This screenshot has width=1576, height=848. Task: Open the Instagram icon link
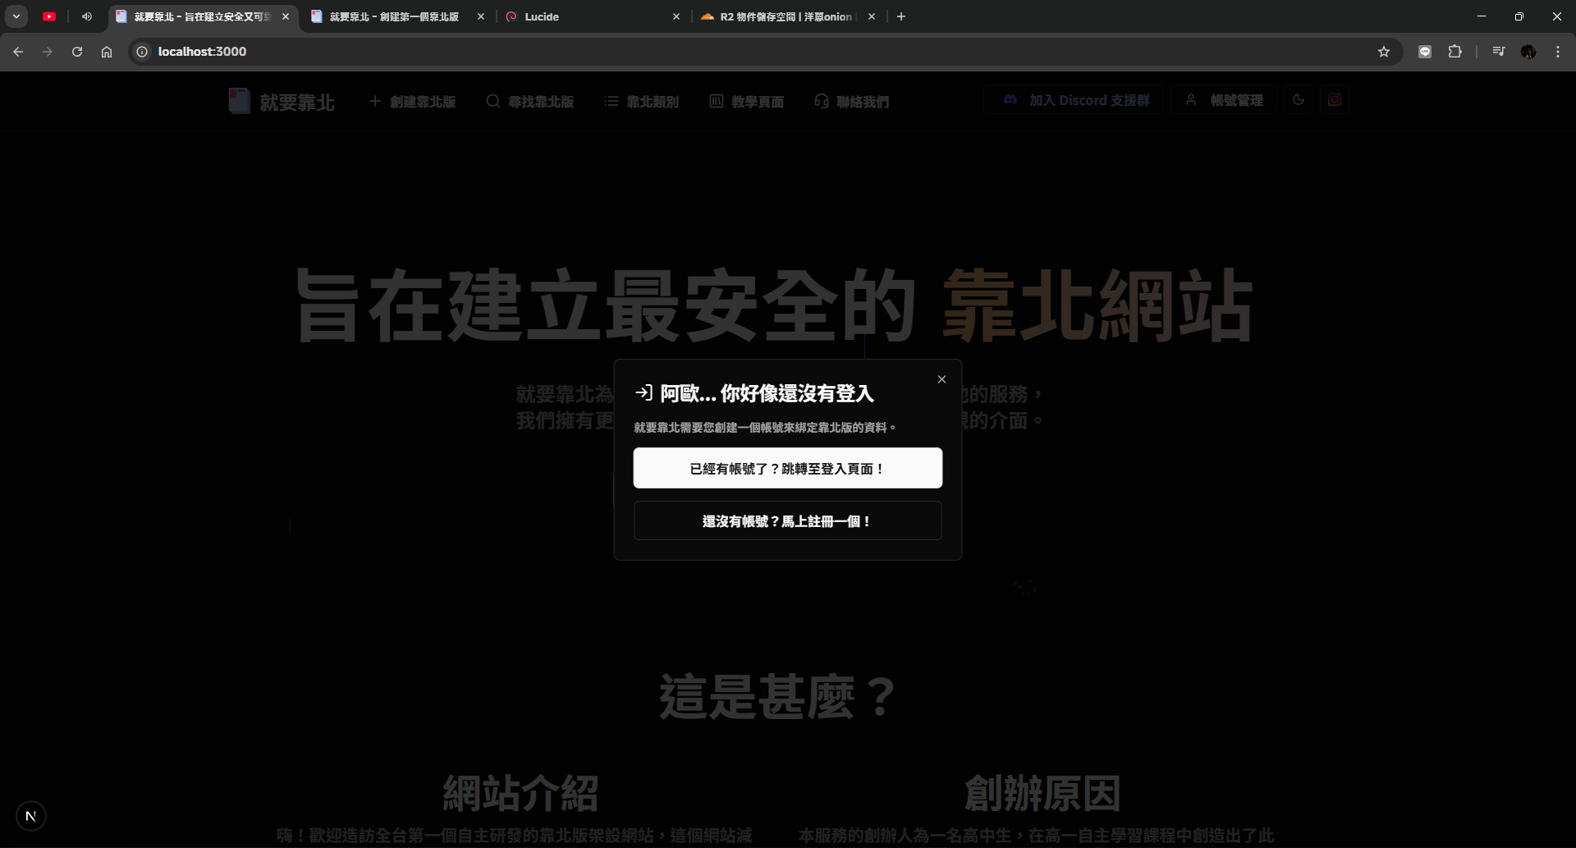click(1335, 100)
